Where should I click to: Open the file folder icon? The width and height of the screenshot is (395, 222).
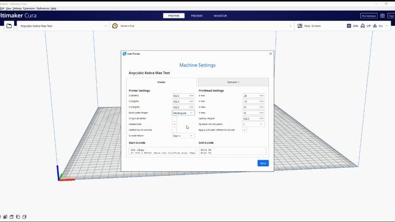(x=9, y=26)
